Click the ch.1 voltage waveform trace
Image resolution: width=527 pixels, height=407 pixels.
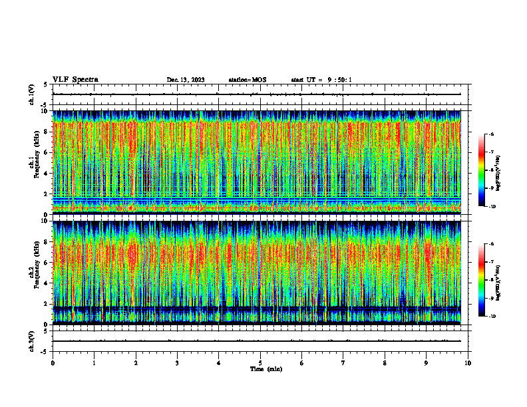(x=257, y=94)
